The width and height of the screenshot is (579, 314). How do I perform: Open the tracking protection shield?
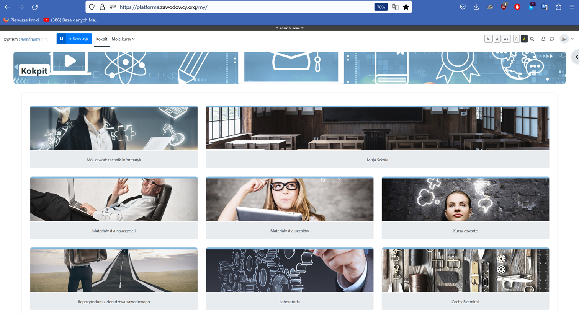click(92, 7)
